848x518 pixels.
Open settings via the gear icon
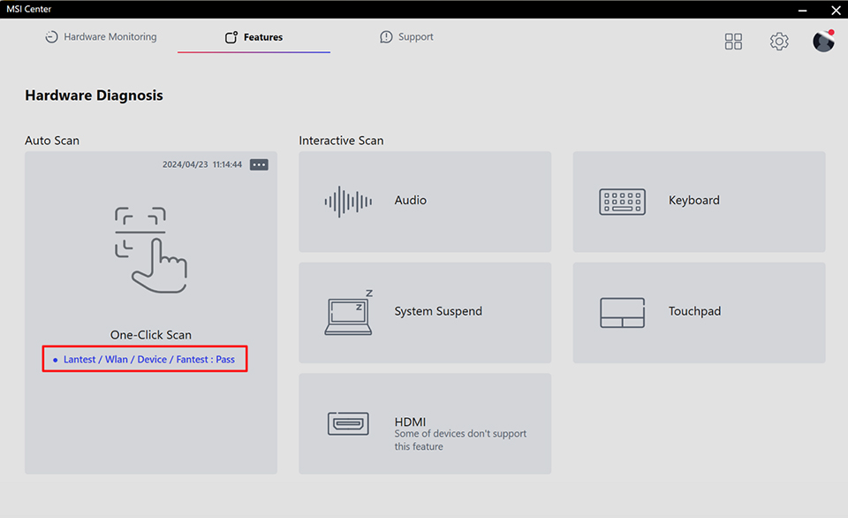[779, 42]
